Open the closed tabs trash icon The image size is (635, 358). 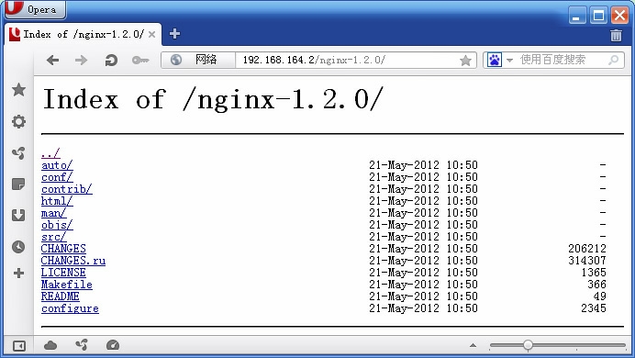(616, 36)
